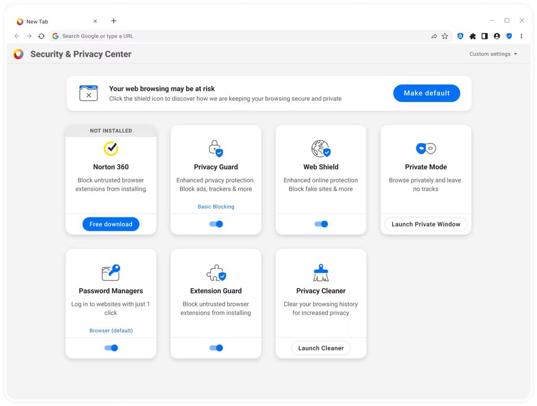Select the Norton 360 checkmark icon

[x=111, y=148]
